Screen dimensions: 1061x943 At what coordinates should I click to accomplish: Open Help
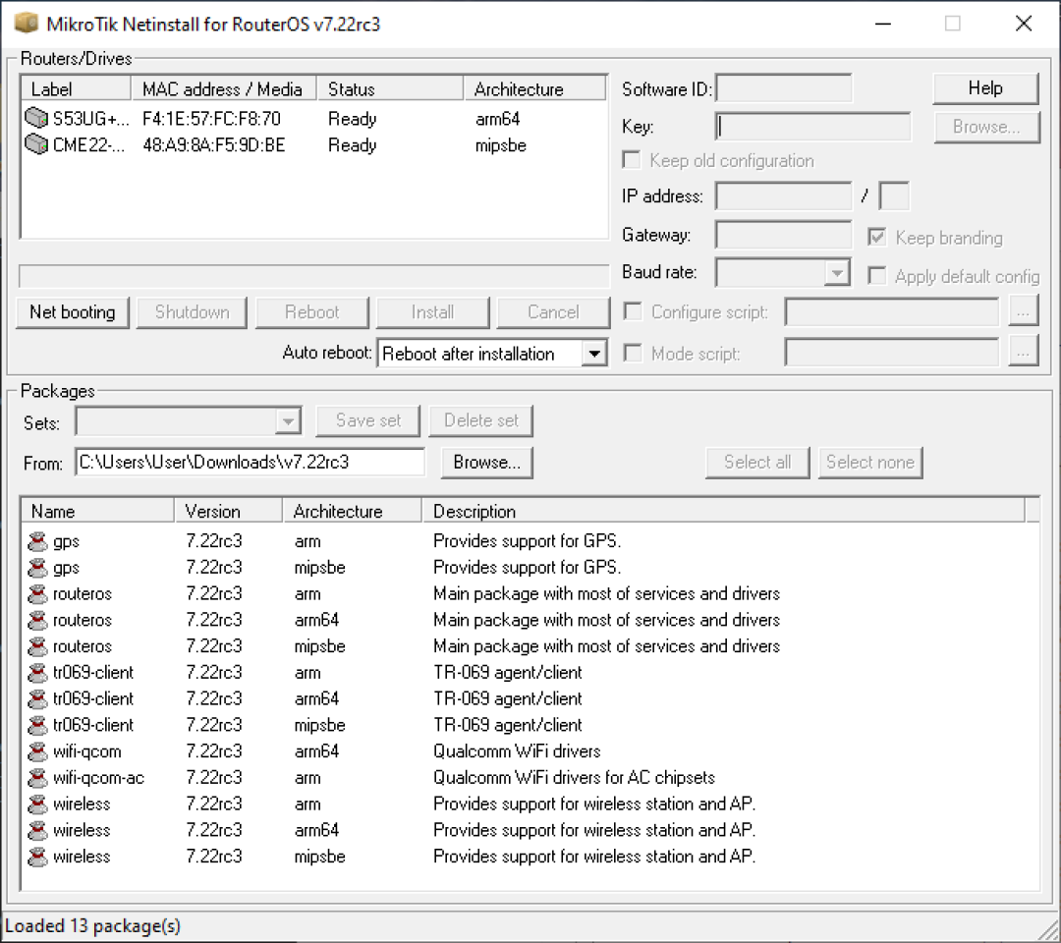coord(985,88)
